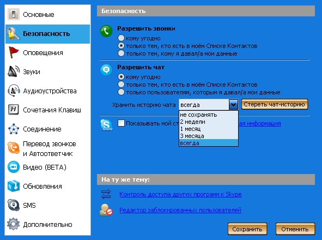322x240 pixels.
Task: Collapse the chat history dropdown arrow
Action: 233,105
